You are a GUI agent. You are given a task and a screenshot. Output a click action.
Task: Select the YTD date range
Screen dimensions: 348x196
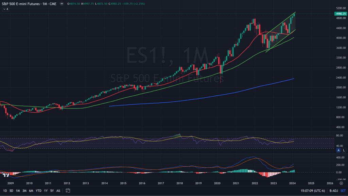pyautogui.click(x=38, y=191)
